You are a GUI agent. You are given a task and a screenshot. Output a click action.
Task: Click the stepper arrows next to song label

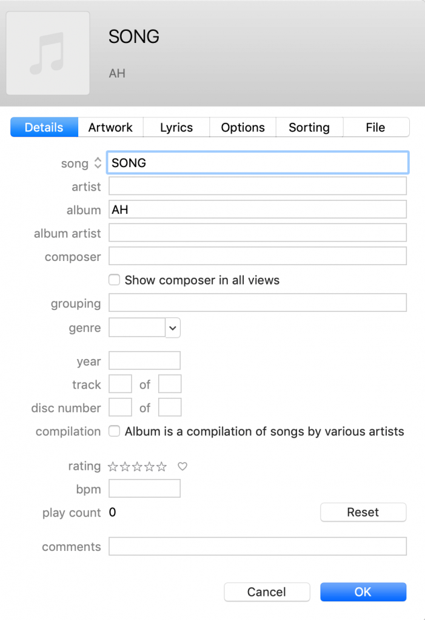point(97,163)
